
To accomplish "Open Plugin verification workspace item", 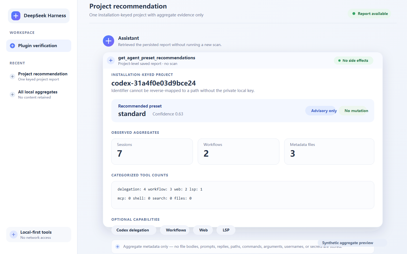I will (39, 46).
